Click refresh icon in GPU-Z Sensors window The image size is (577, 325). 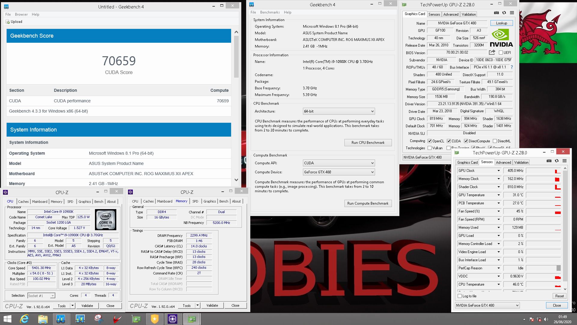557,161
